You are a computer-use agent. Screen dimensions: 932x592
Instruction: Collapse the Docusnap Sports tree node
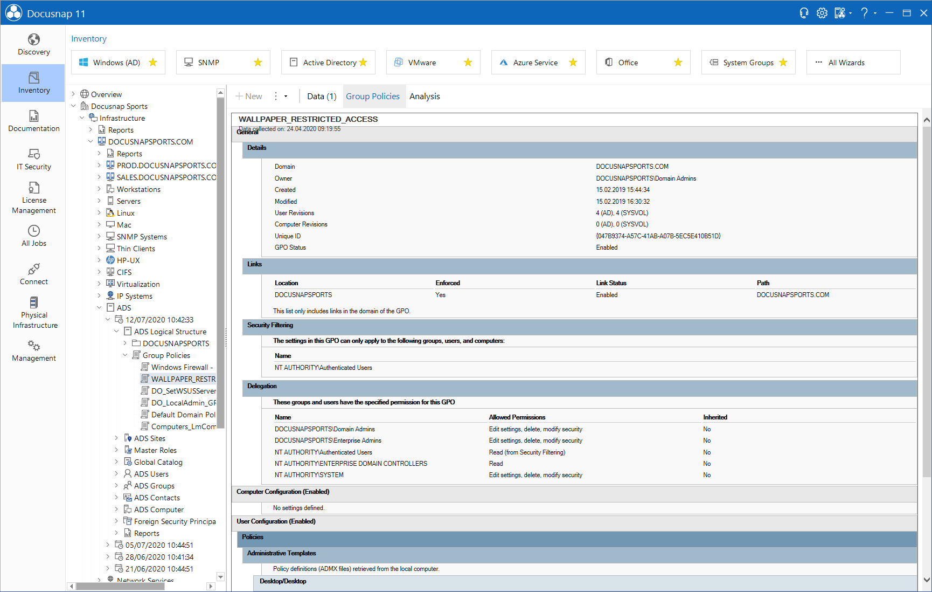(x=74, y=106)
